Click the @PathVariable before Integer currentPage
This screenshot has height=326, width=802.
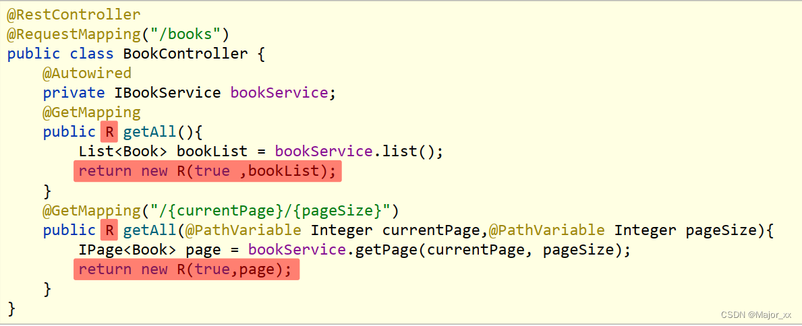point(243,230)
